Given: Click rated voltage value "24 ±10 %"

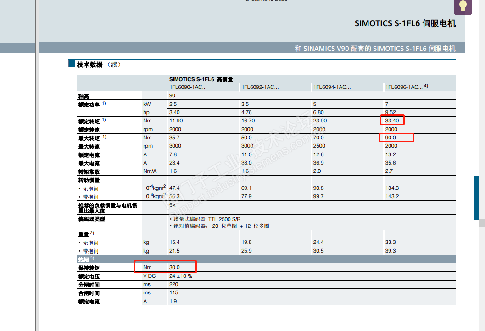Looking at the screenshot, I should 181,276.
